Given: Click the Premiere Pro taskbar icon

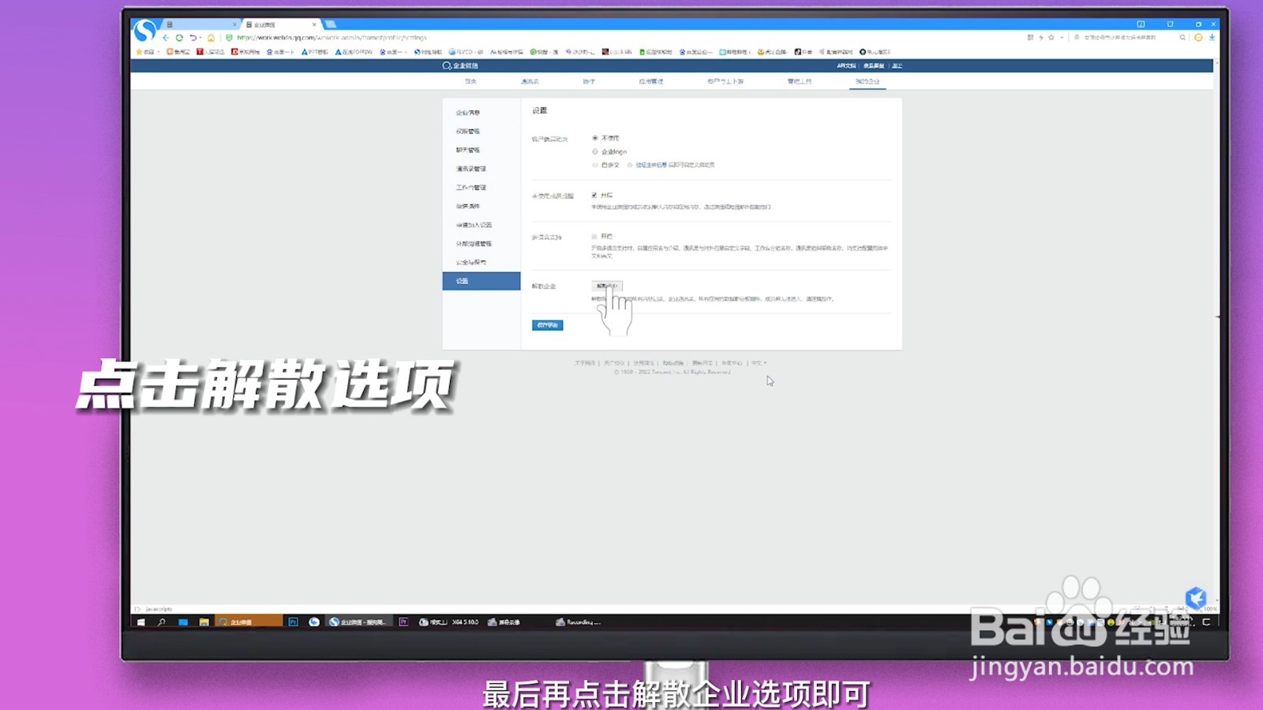Looking at the screenshot, I should point(403,622).
